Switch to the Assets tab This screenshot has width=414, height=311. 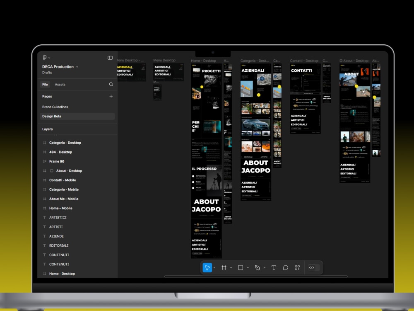click(x=60, y=84)
